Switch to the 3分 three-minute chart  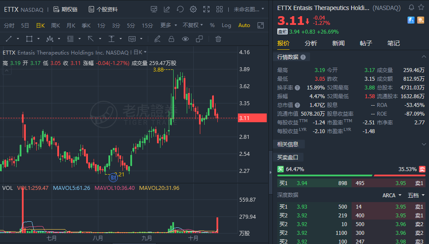click(116, 25)
